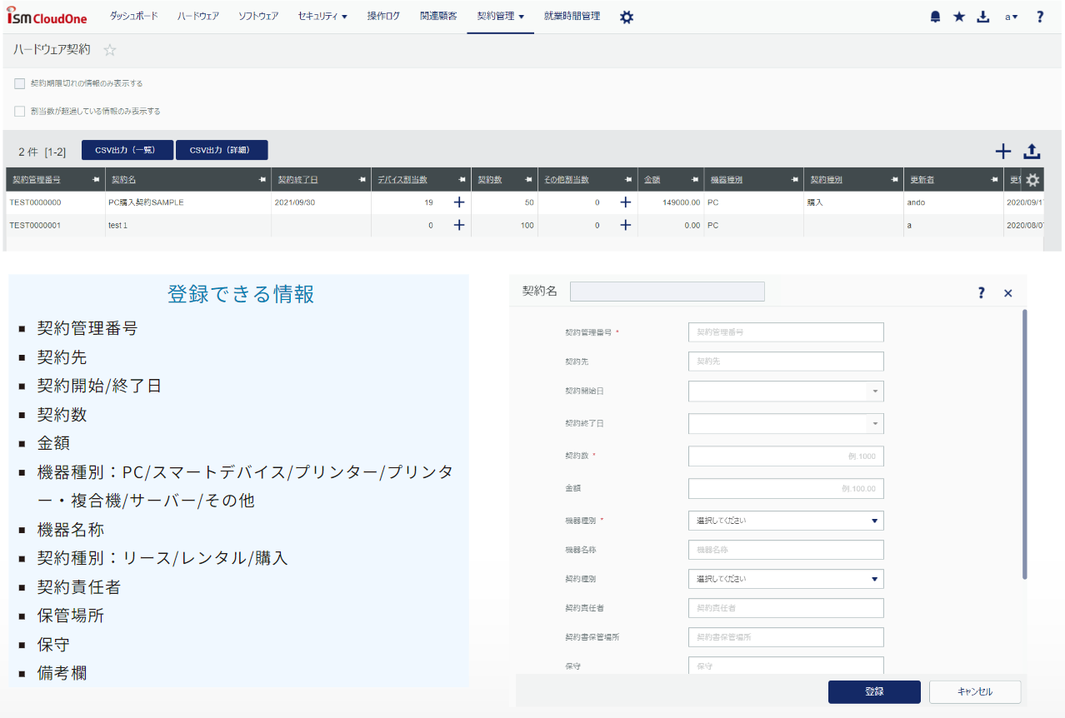The image size is (1065, 718).
Task: Focus the 契約先 input field
Action: (x=786, y=361)
